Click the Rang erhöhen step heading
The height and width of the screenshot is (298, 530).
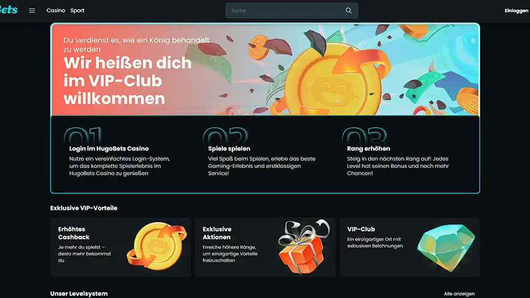pyautogui.click(x=368, y=149)
